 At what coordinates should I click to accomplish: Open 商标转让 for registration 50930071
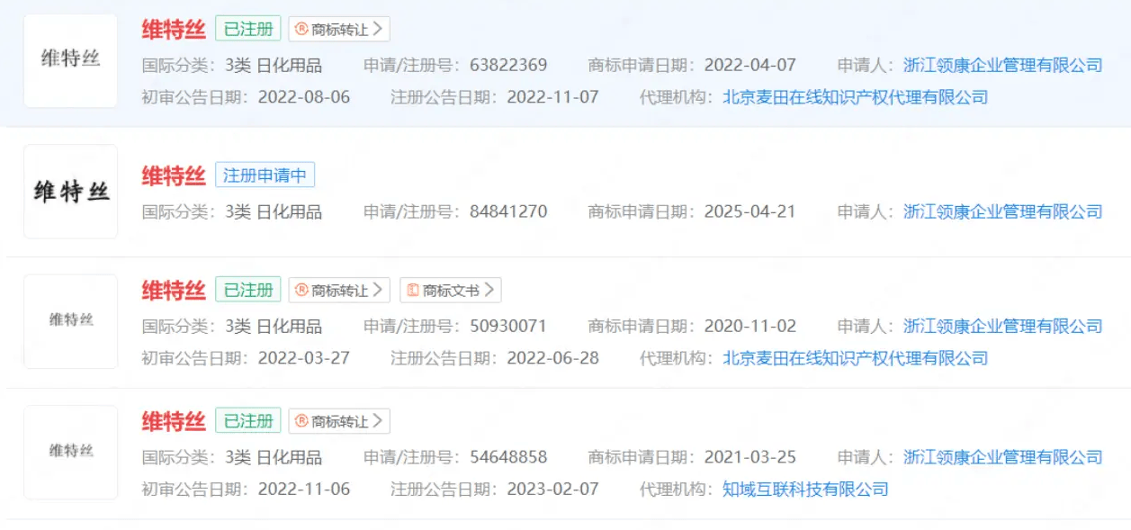pos(339,290)
